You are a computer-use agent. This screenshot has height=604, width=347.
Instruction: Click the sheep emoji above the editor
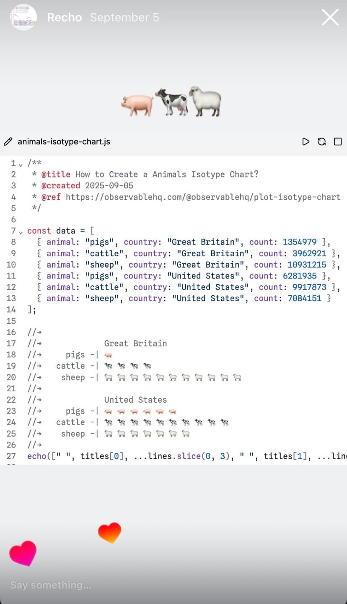(205, 102)
